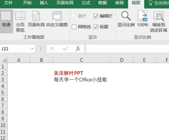Select row 1 header

(x=4, y=67)
